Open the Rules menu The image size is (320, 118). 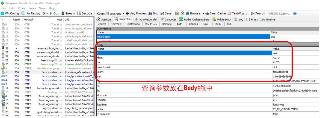point(21,8)
